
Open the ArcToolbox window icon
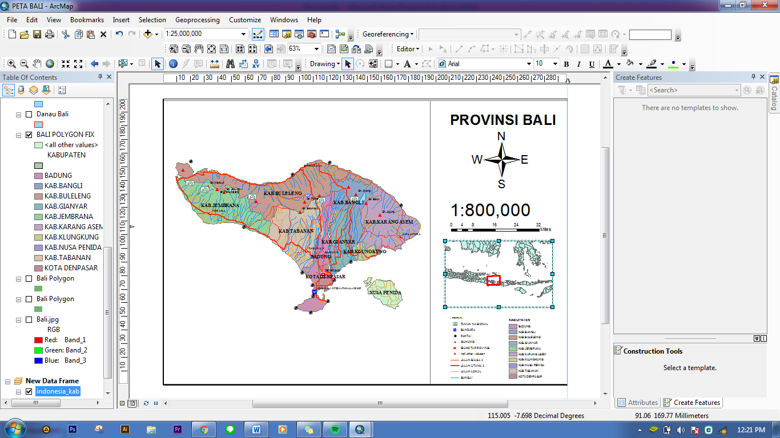click(312, 34)
